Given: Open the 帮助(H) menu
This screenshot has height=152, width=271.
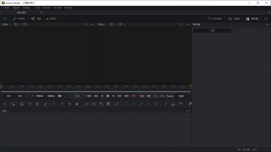Looking at the screenshot, I should pos(68,8).
